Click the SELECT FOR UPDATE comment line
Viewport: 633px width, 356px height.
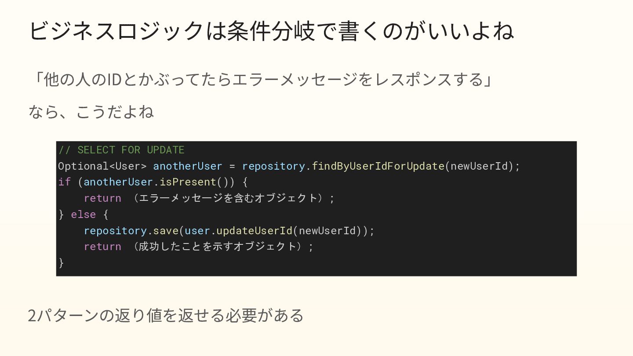tap(121, 150)
